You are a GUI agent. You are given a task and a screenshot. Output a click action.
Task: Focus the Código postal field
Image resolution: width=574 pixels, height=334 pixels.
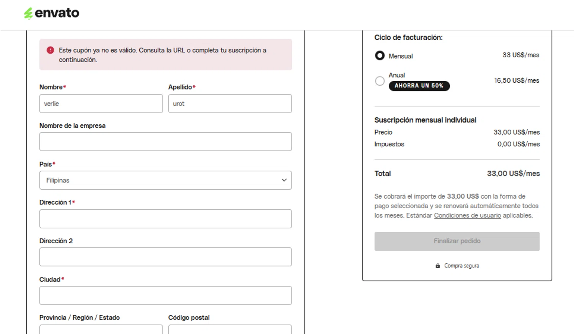coord(230,329)
